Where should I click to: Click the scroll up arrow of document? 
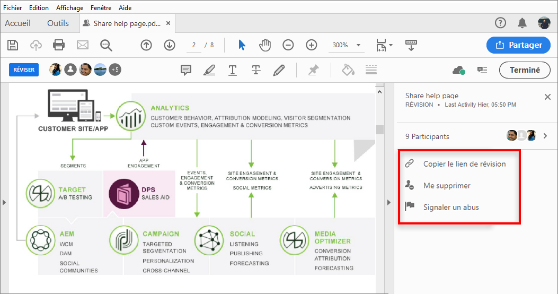[x=380, y=92]
